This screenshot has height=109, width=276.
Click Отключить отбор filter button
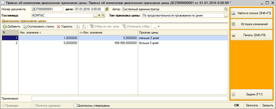(136, 27)
